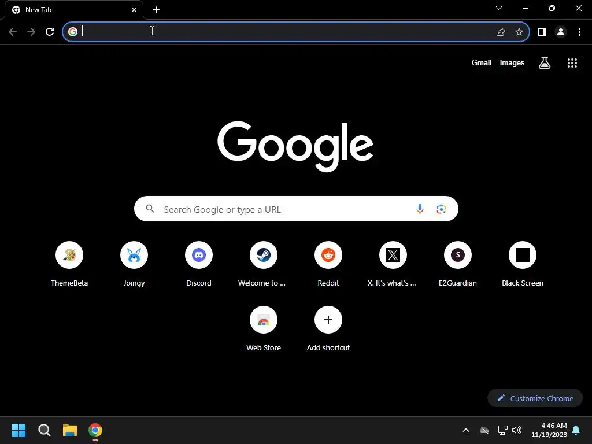Click the Google logo
Viewport: 592px width, 444px height.
pos(295,146)
